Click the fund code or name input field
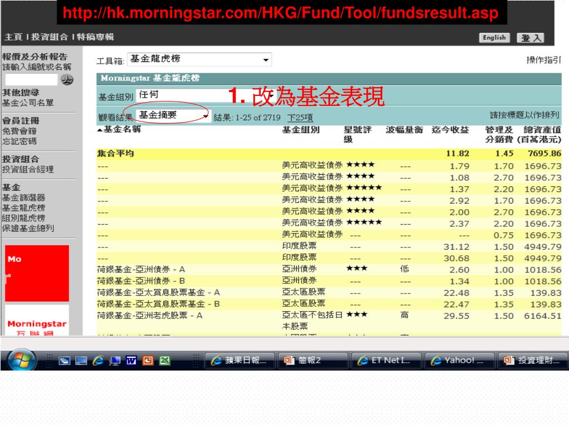 pyautogui.click(x=31, y=79)
